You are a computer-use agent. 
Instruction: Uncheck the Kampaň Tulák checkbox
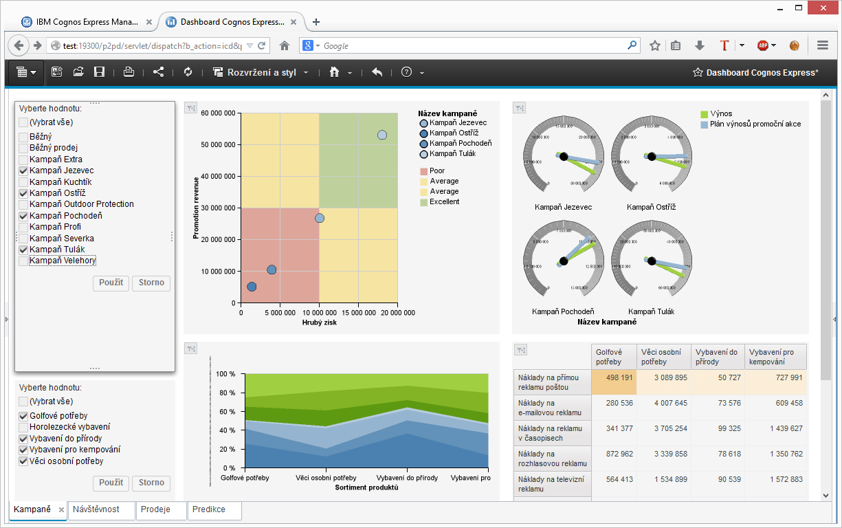(x=23, y=250)
